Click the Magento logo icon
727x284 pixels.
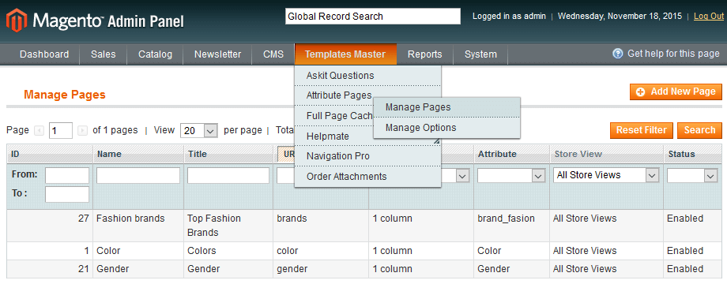(17, 21)
